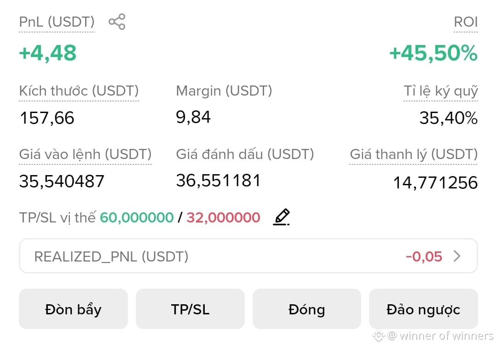Open REALIZED_PNL details chevron arrow
Viewport: 497px width, 347px height.
(x=457, y=256)
